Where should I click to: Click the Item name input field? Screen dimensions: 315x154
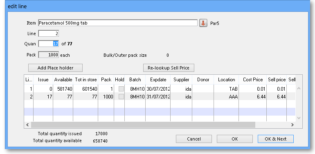pos(118,23)
